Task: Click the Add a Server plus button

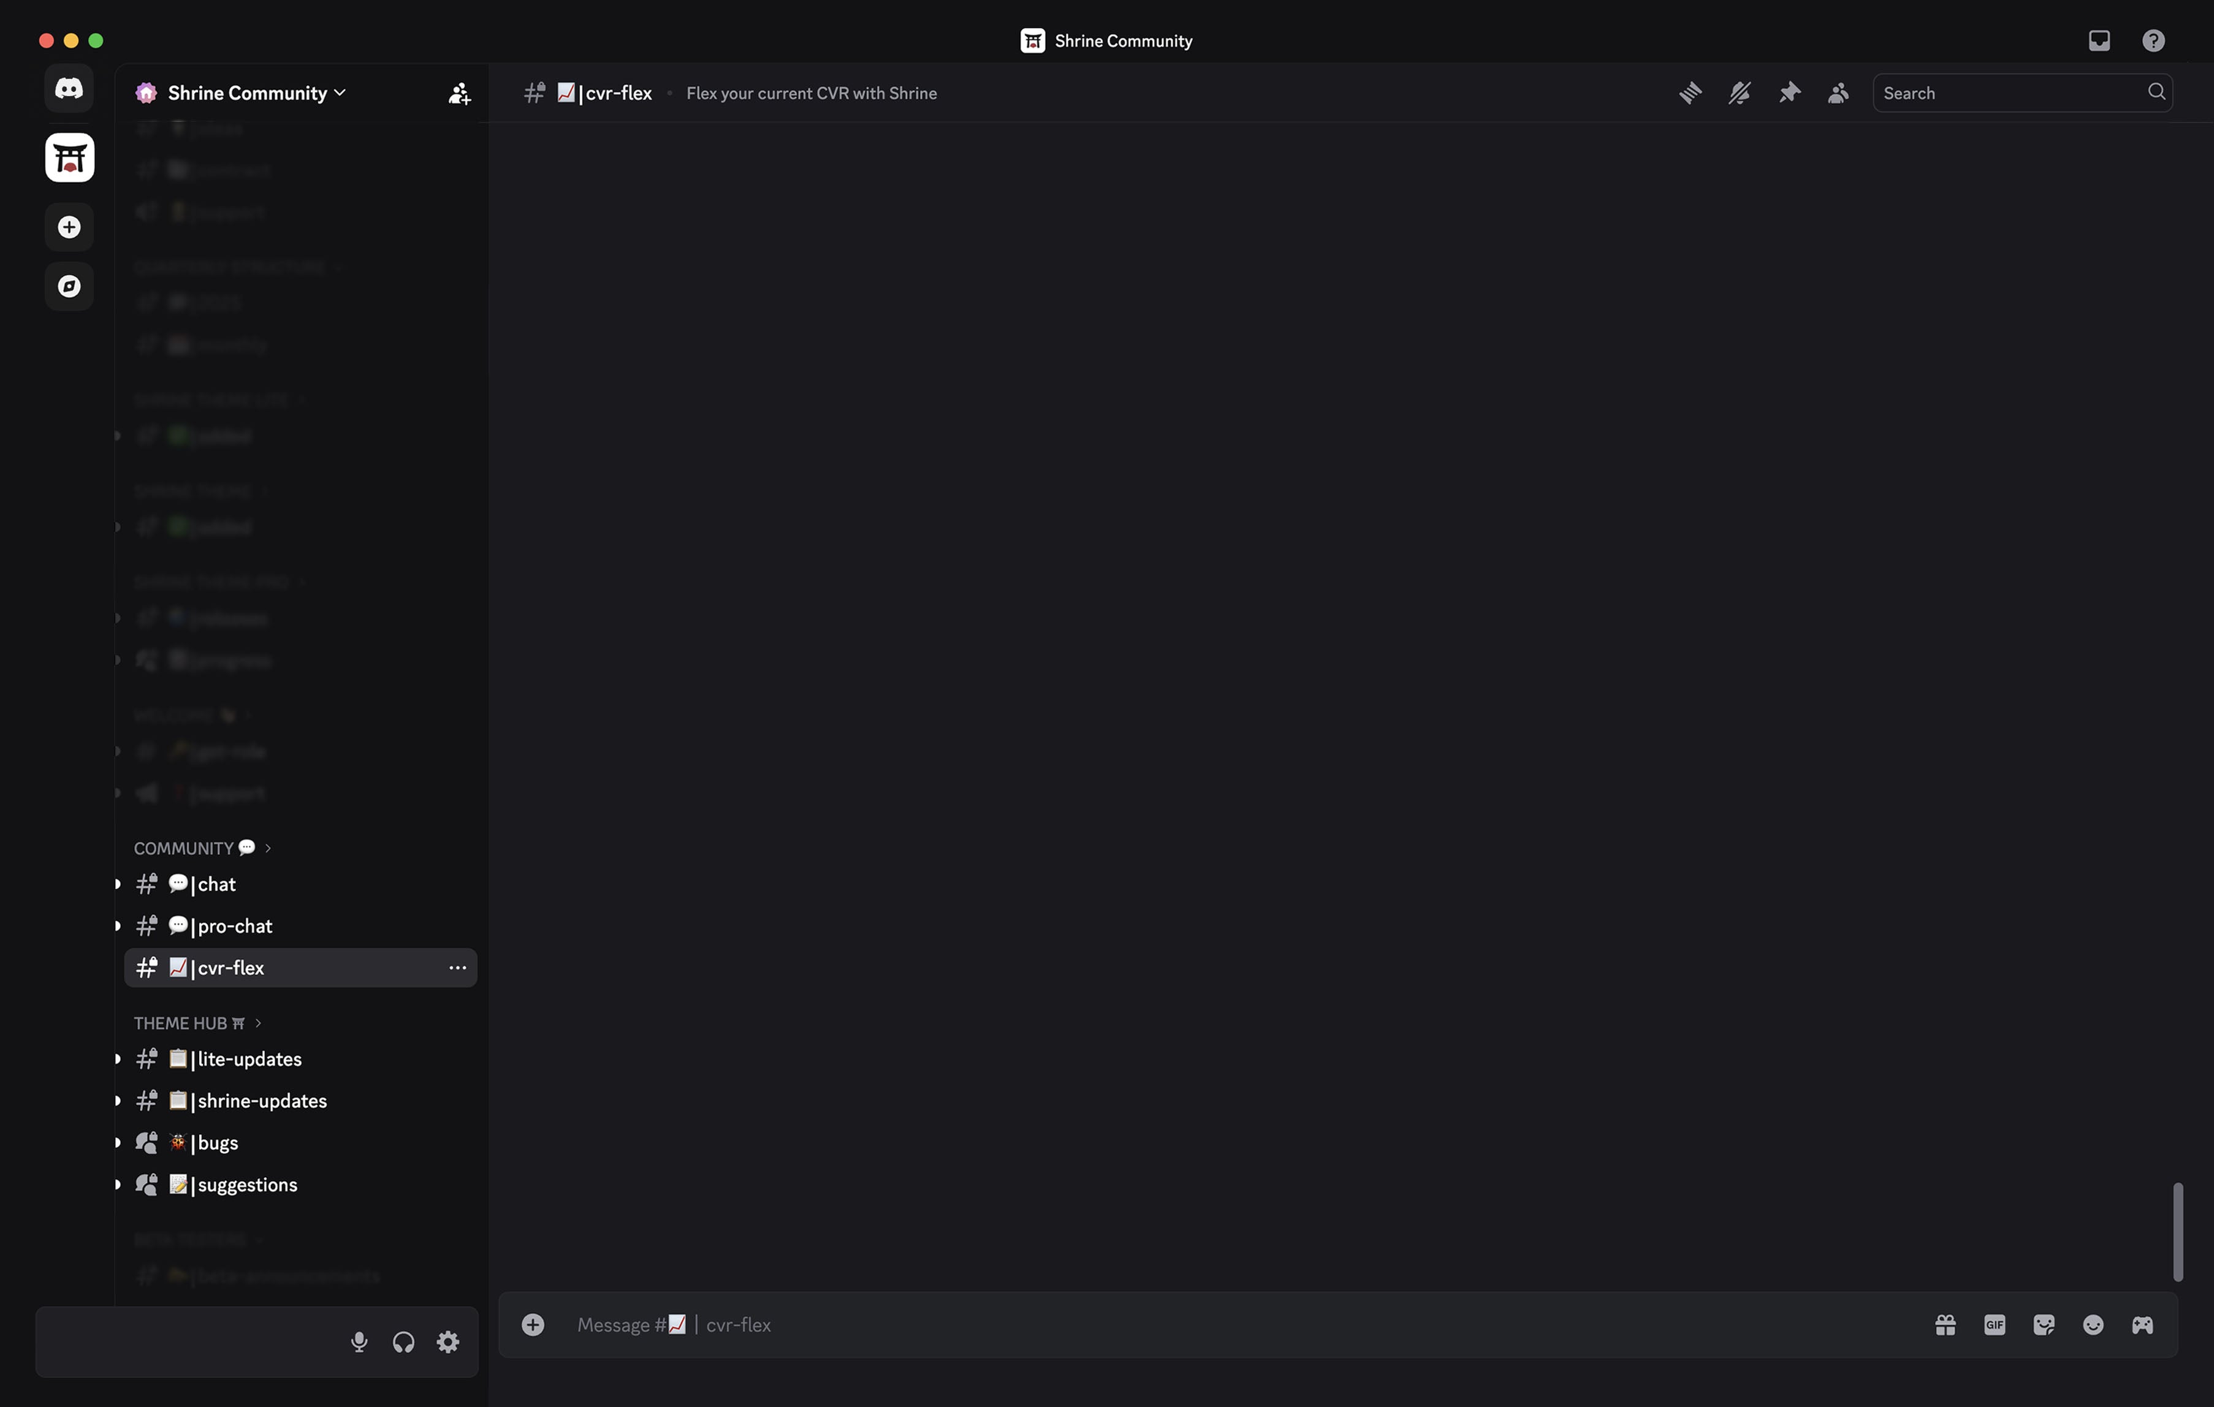Action: 69,227
